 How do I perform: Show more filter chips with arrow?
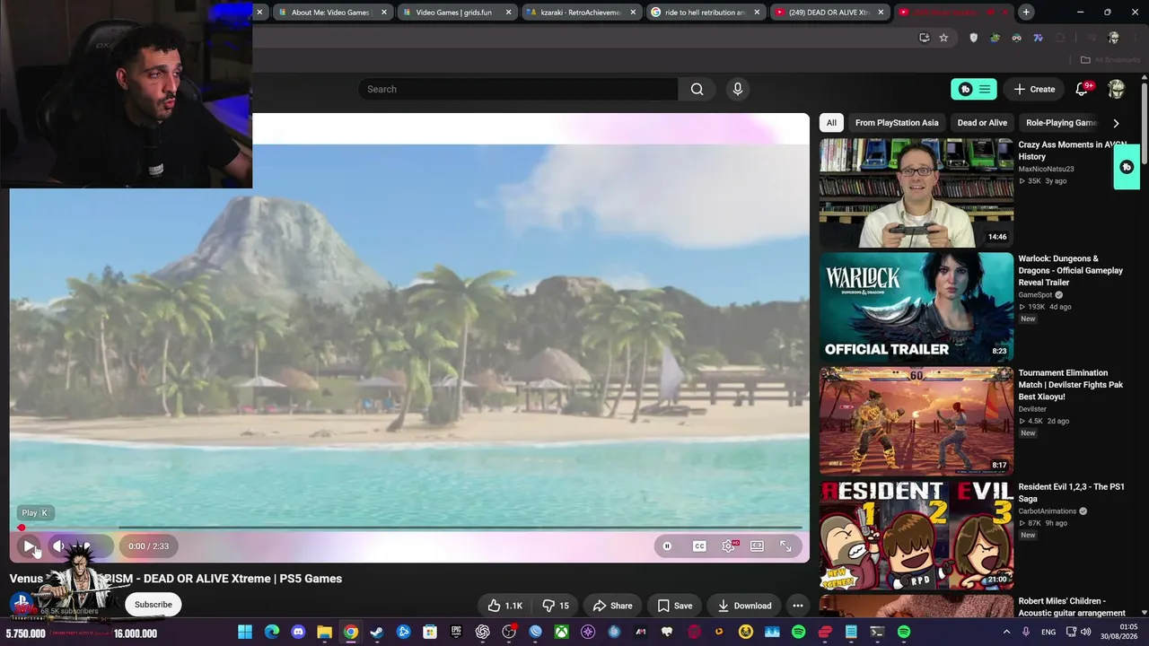tap(1116, 123)
